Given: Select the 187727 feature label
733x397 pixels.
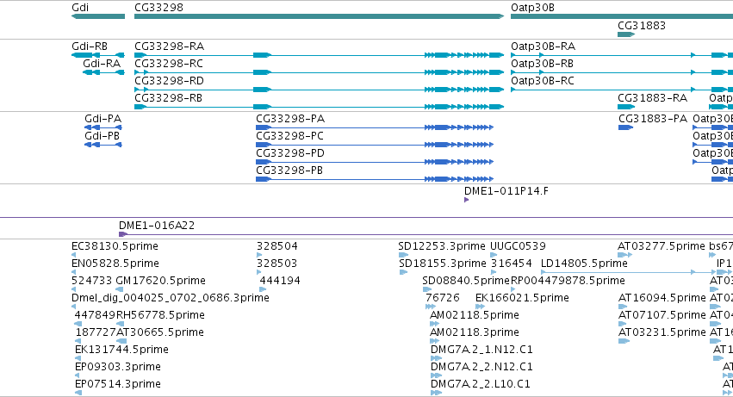Looking at the screenshot, I should 96,332.
